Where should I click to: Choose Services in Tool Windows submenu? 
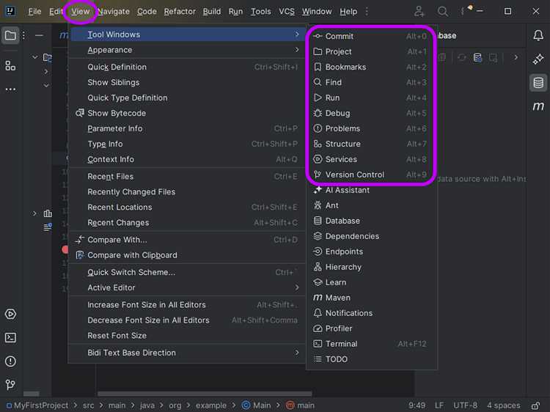pyautogui.click(x=371, y=160)
